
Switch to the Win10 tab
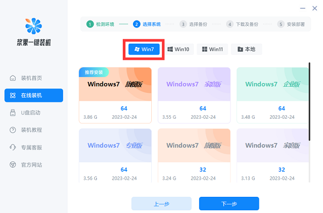178,49
